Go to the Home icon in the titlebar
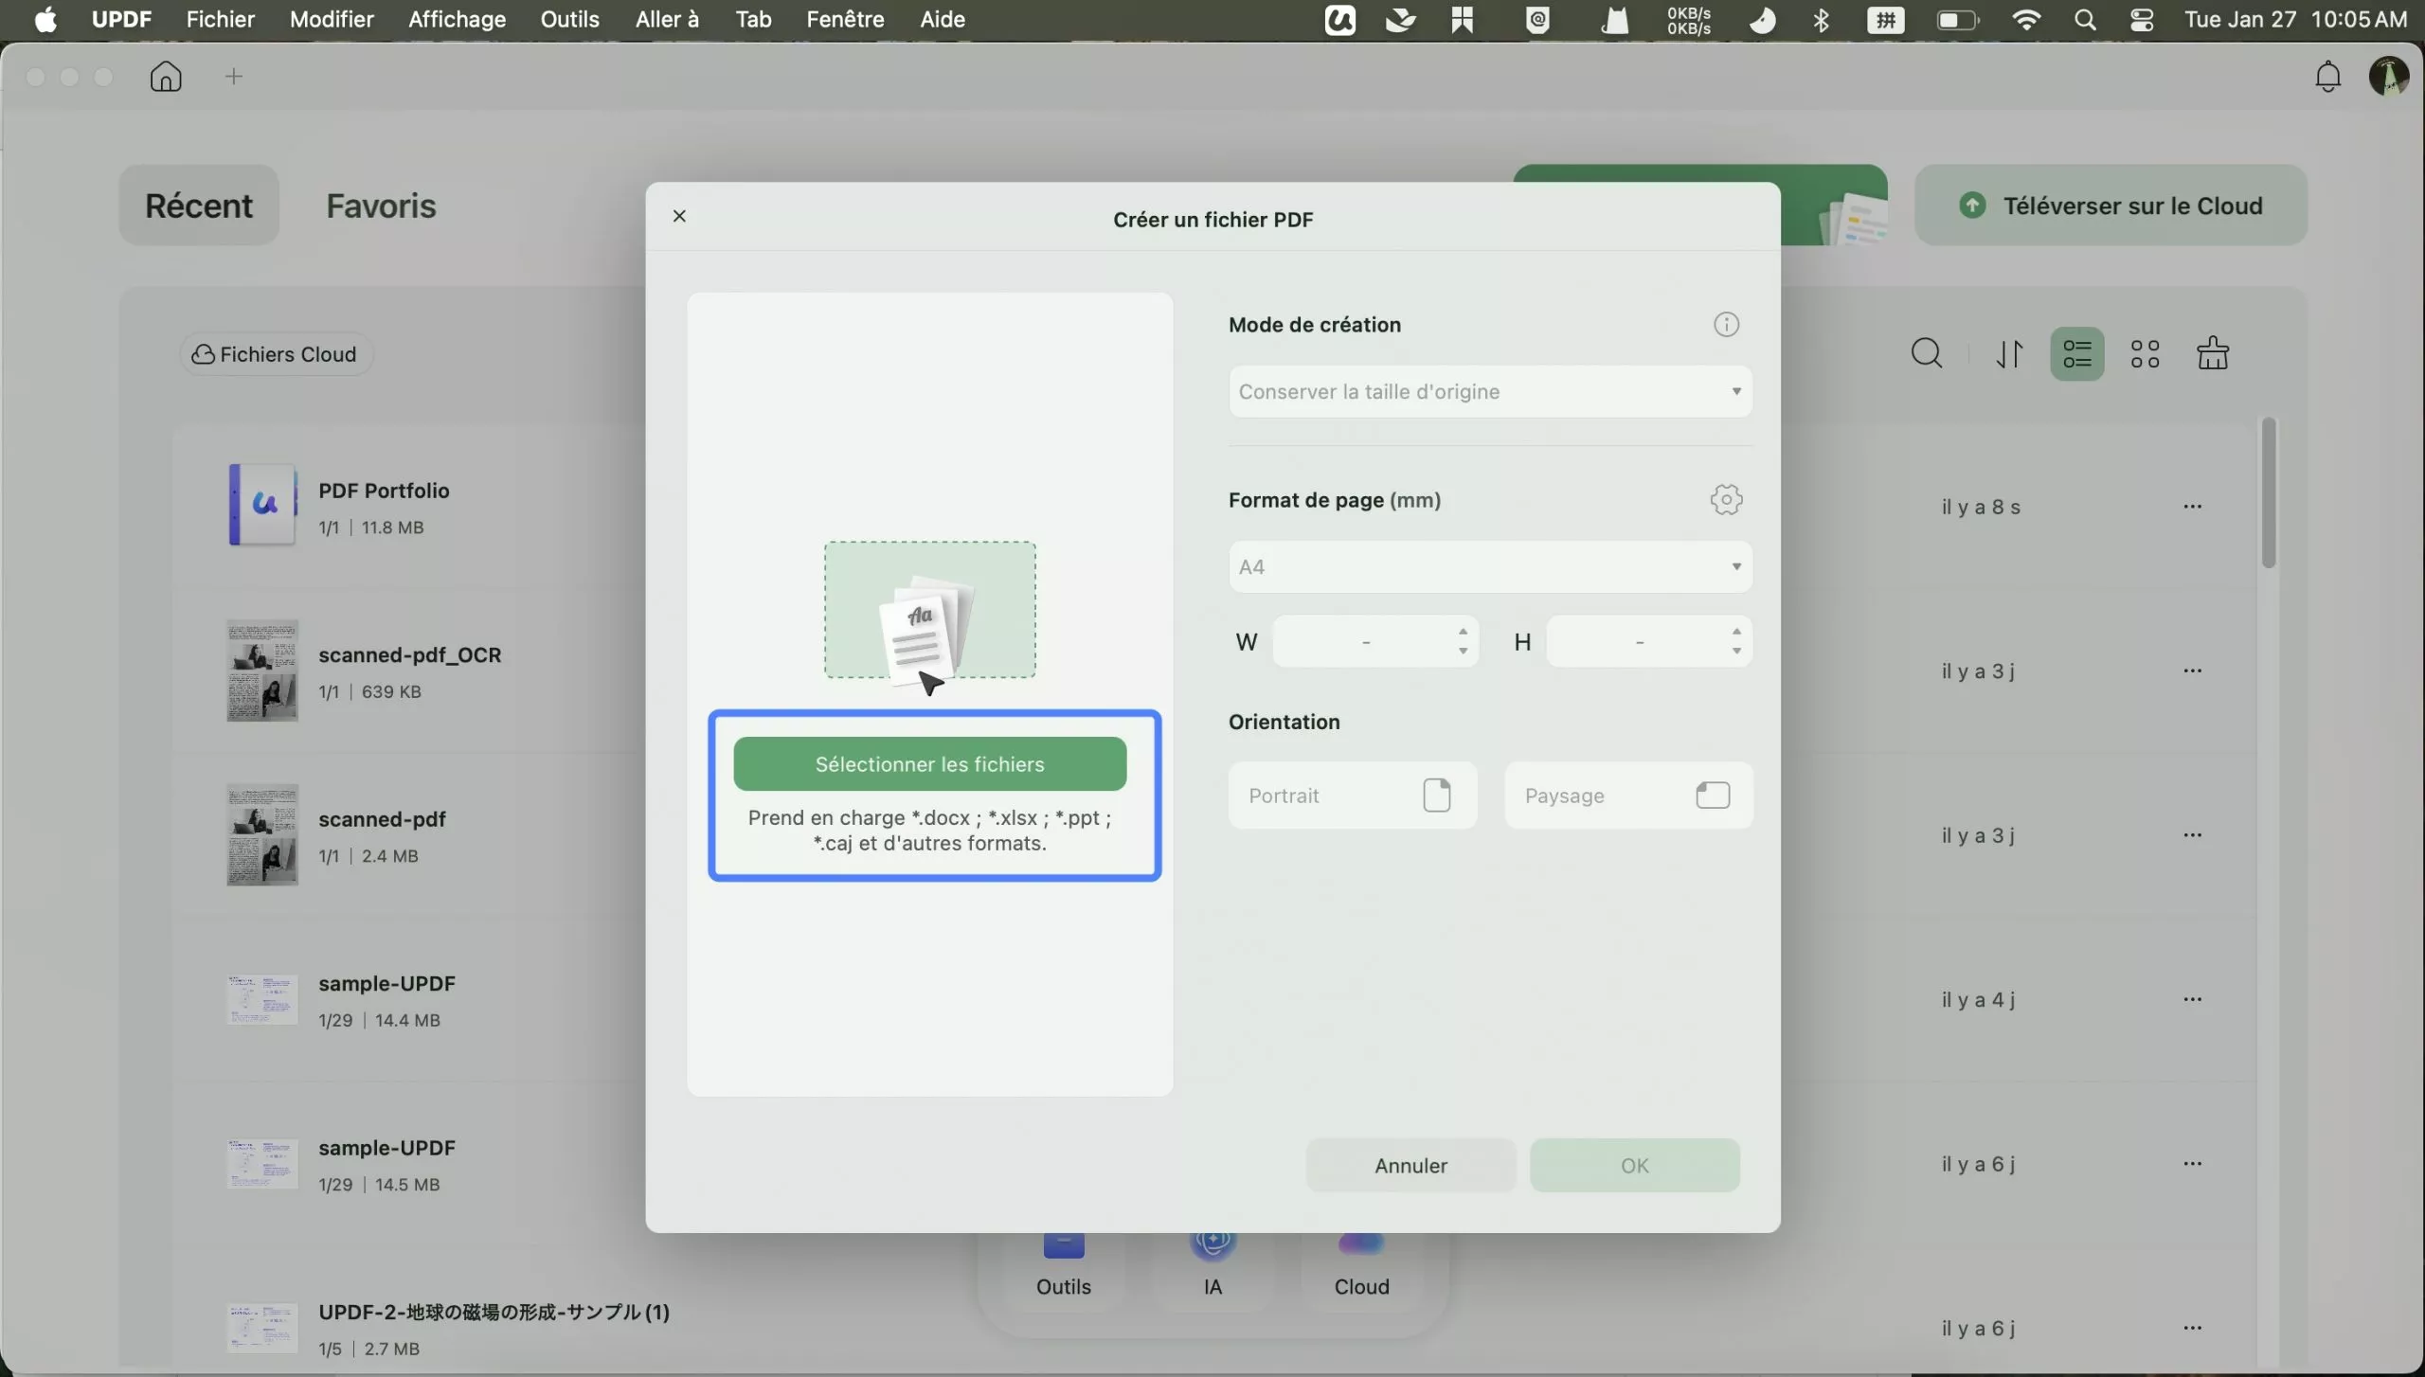Viewport: 2425px width, 1377px height. coord(165,77)
